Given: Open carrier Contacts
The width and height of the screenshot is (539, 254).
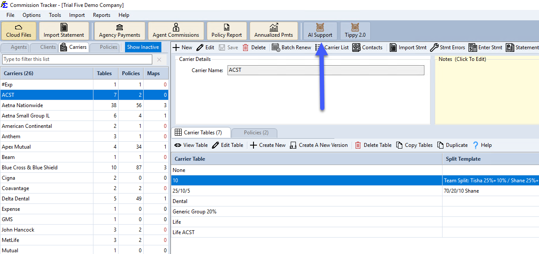Looking at the screenshot, I should 368,48.
